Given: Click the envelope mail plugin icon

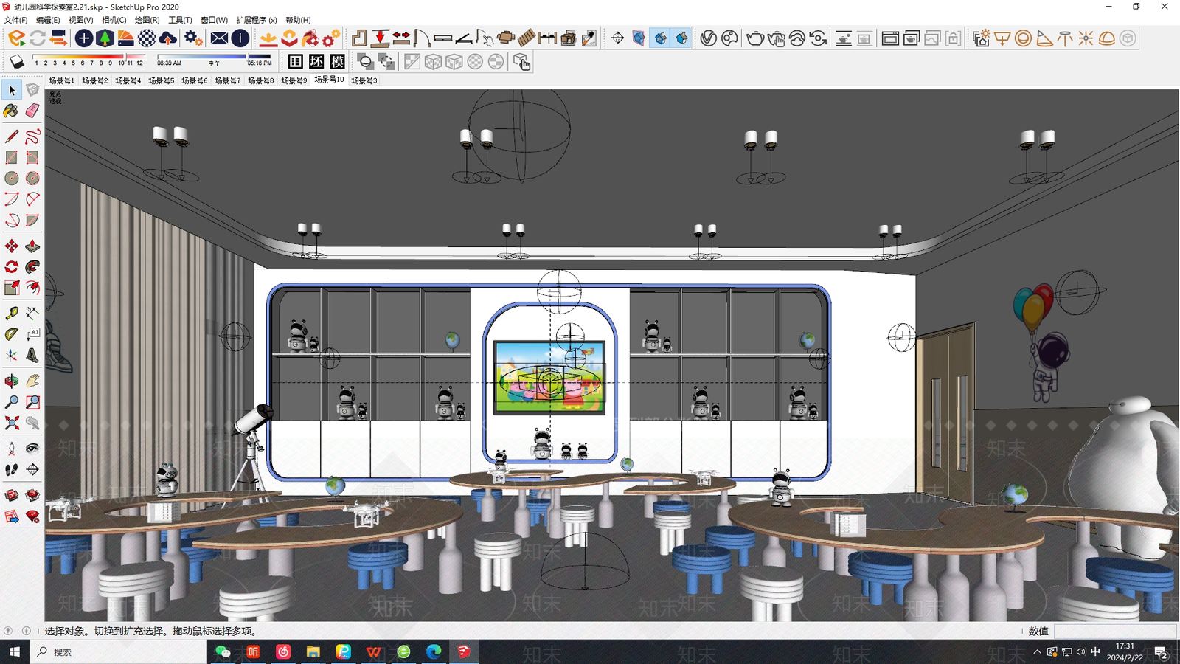Looking at the screenshot, I should [219, 38].
